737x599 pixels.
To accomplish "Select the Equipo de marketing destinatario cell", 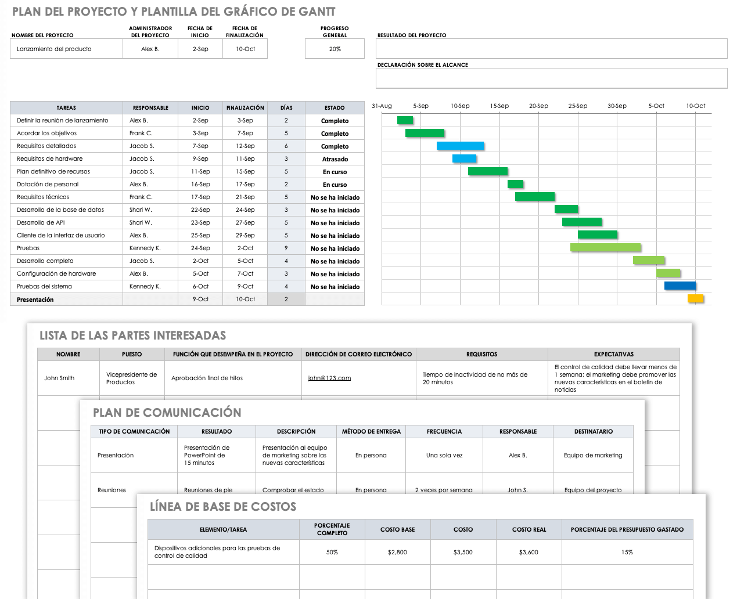I will click(592, 456).
